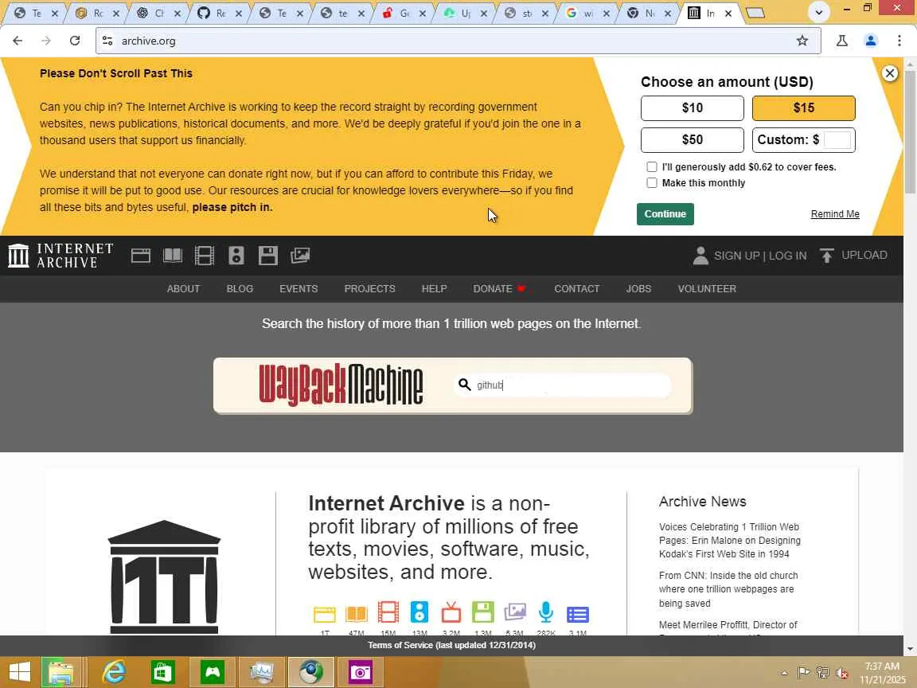Image resolution: width=917 pixels, height=688 pixels.
Task: Click the yellow web pages collection icon (1T)
Action: tap(325, 614)
